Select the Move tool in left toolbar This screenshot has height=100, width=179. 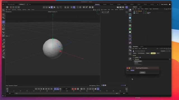coord(3,22)
